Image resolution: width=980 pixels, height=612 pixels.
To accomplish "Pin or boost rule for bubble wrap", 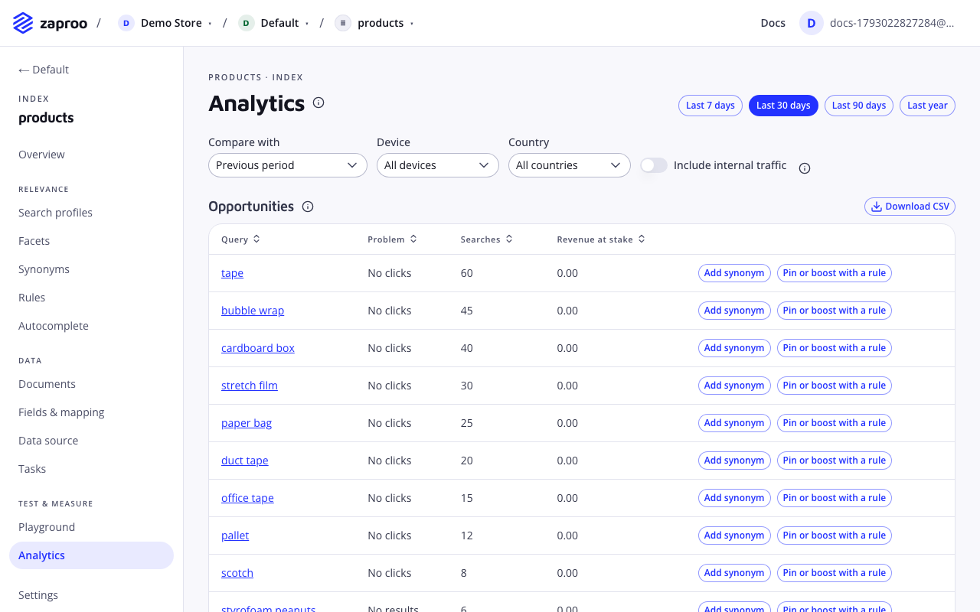I will click(835, 311).
